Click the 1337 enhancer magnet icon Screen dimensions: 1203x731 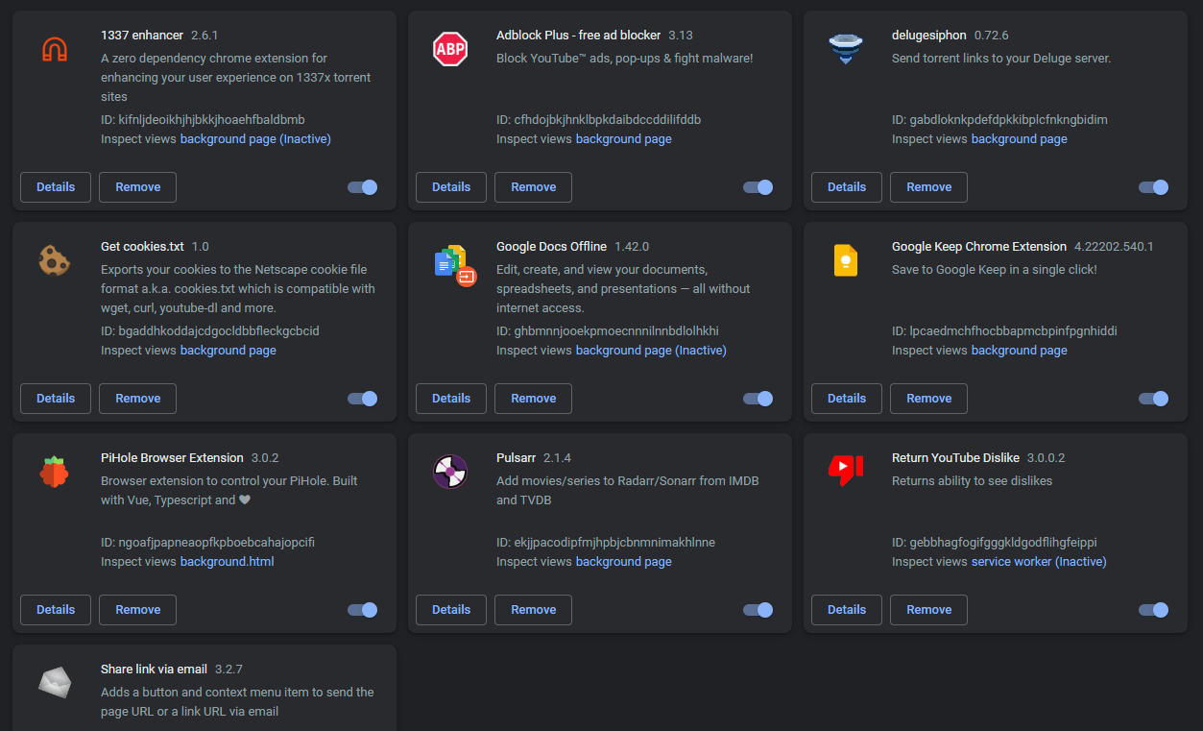55,49
